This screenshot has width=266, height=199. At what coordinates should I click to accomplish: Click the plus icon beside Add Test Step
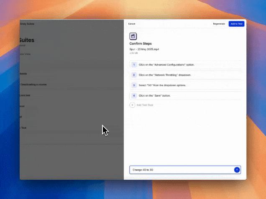pyautogui.click(x=133, y=105)
